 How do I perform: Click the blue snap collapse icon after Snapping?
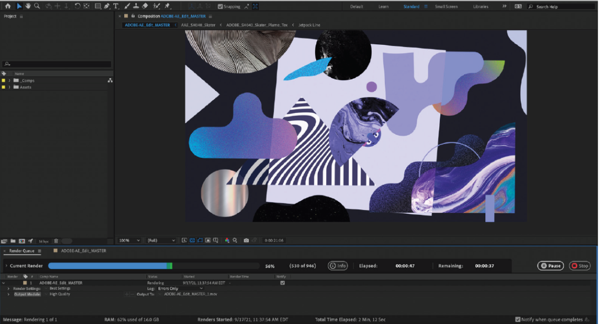(255, 7)
